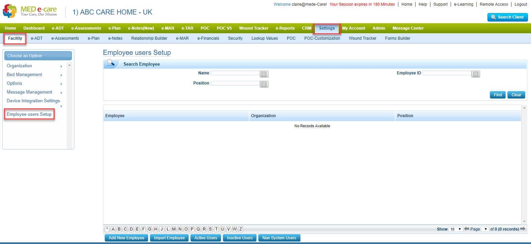Click the Logout link
This screenshot has height=244, width=531.
(521, 4)
